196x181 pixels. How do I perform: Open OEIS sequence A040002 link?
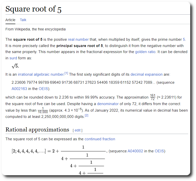click(135, 151)
